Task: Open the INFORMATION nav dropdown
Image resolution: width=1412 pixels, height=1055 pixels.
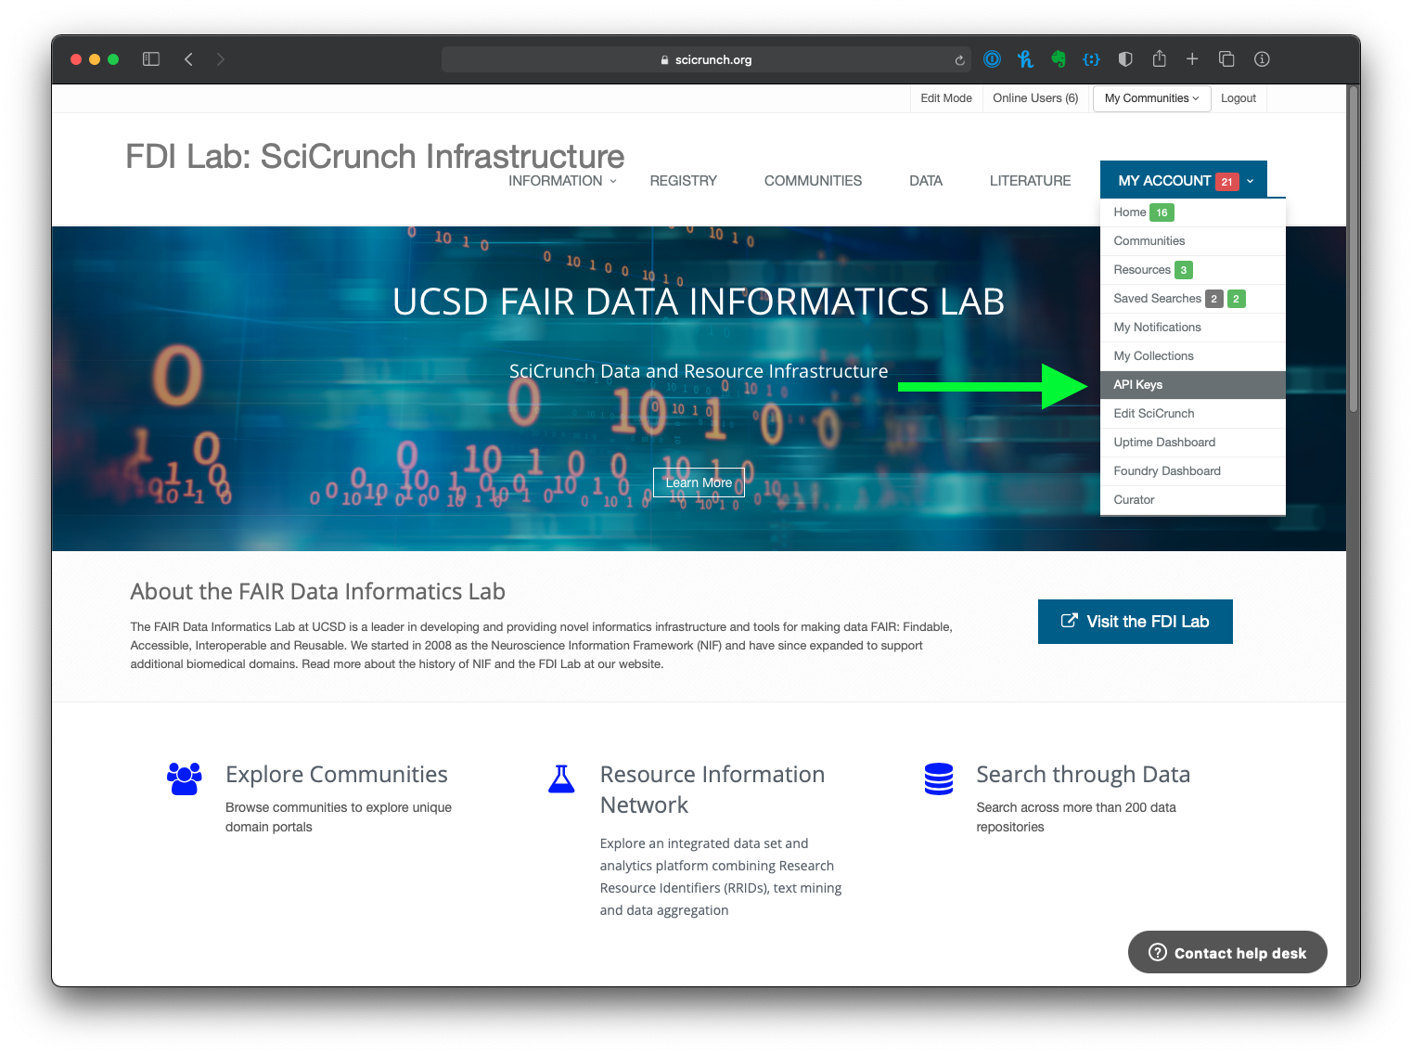Action: [561, 181]
